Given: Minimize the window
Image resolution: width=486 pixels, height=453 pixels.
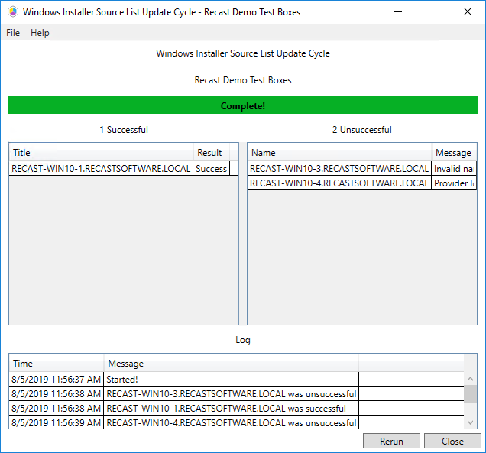Looking at the screenshot, I should (x=398, y=12).
